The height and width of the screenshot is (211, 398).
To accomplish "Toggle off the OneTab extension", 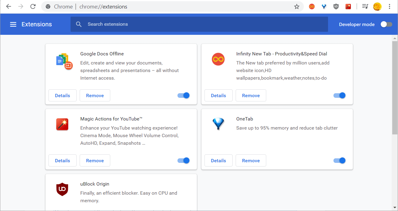I will (340, 160).
